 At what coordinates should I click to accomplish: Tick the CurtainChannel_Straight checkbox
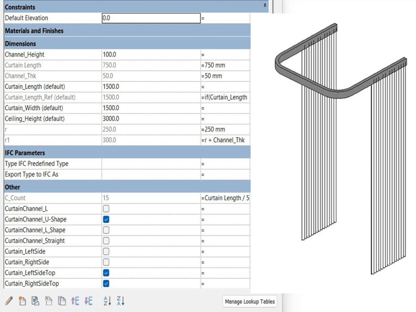coord(106,240)
